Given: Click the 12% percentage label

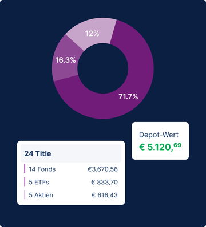Looking at the screenshot, I should tap(92, 34).
